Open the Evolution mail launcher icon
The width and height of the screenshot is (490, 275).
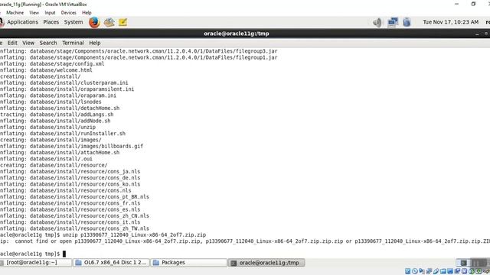pos(109,22)
